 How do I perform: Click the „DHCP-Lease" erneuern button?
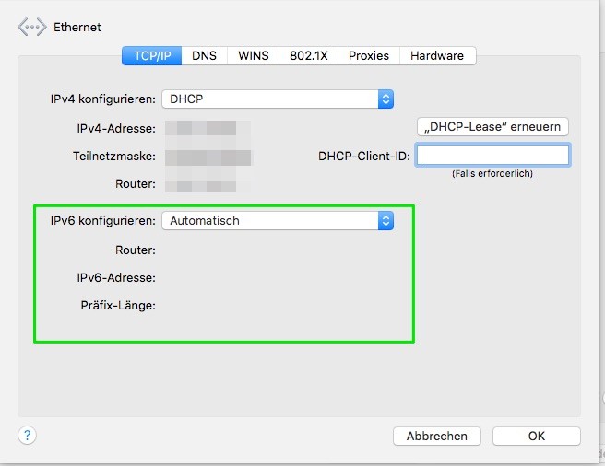492,127
